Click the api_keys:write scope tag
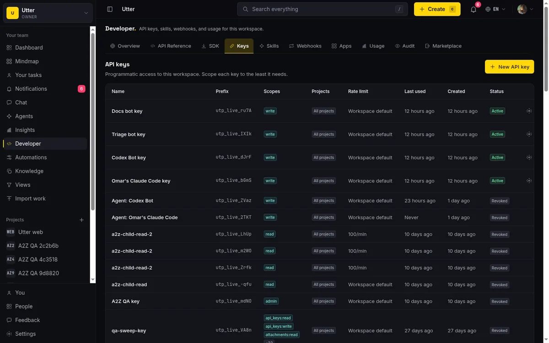 (279, 327)
